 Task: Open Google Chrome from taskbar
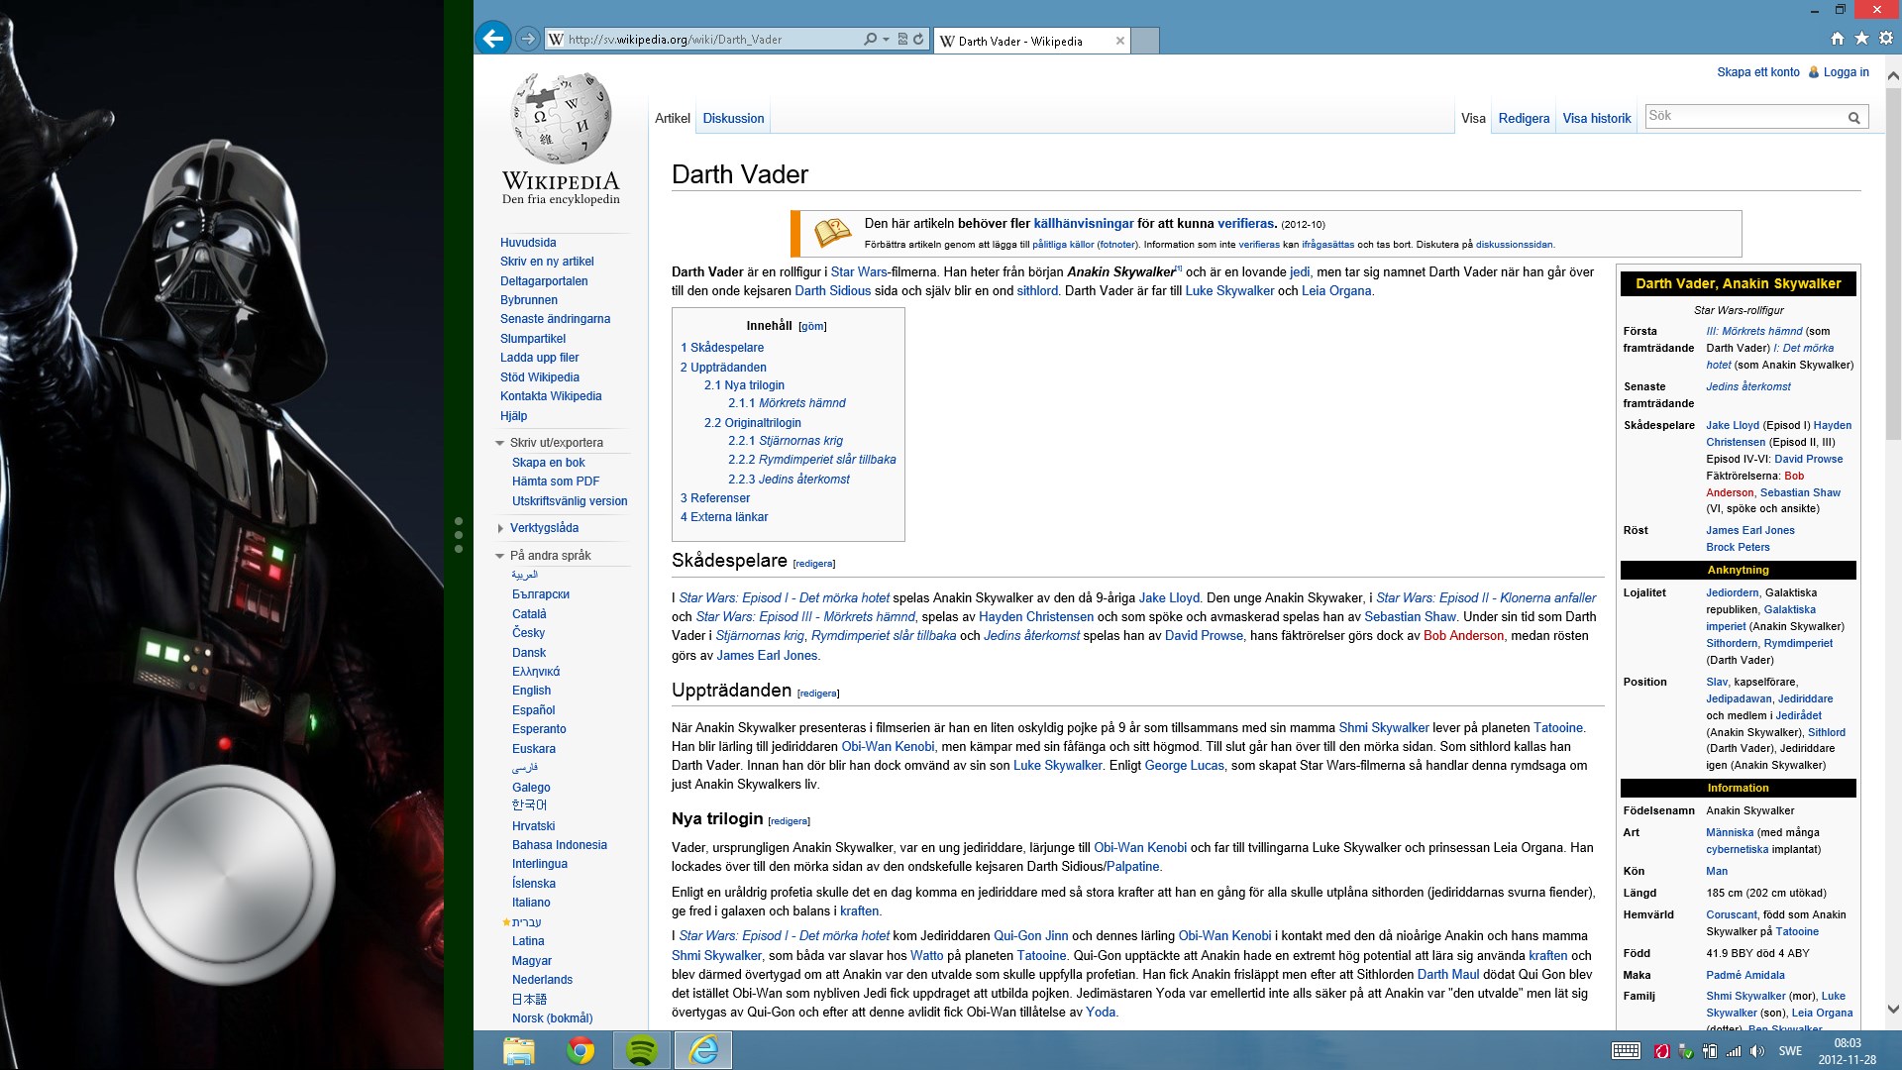[x=581, y=1050]
